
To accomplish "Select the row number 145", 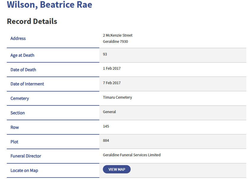I will click(x=106, y=126).
